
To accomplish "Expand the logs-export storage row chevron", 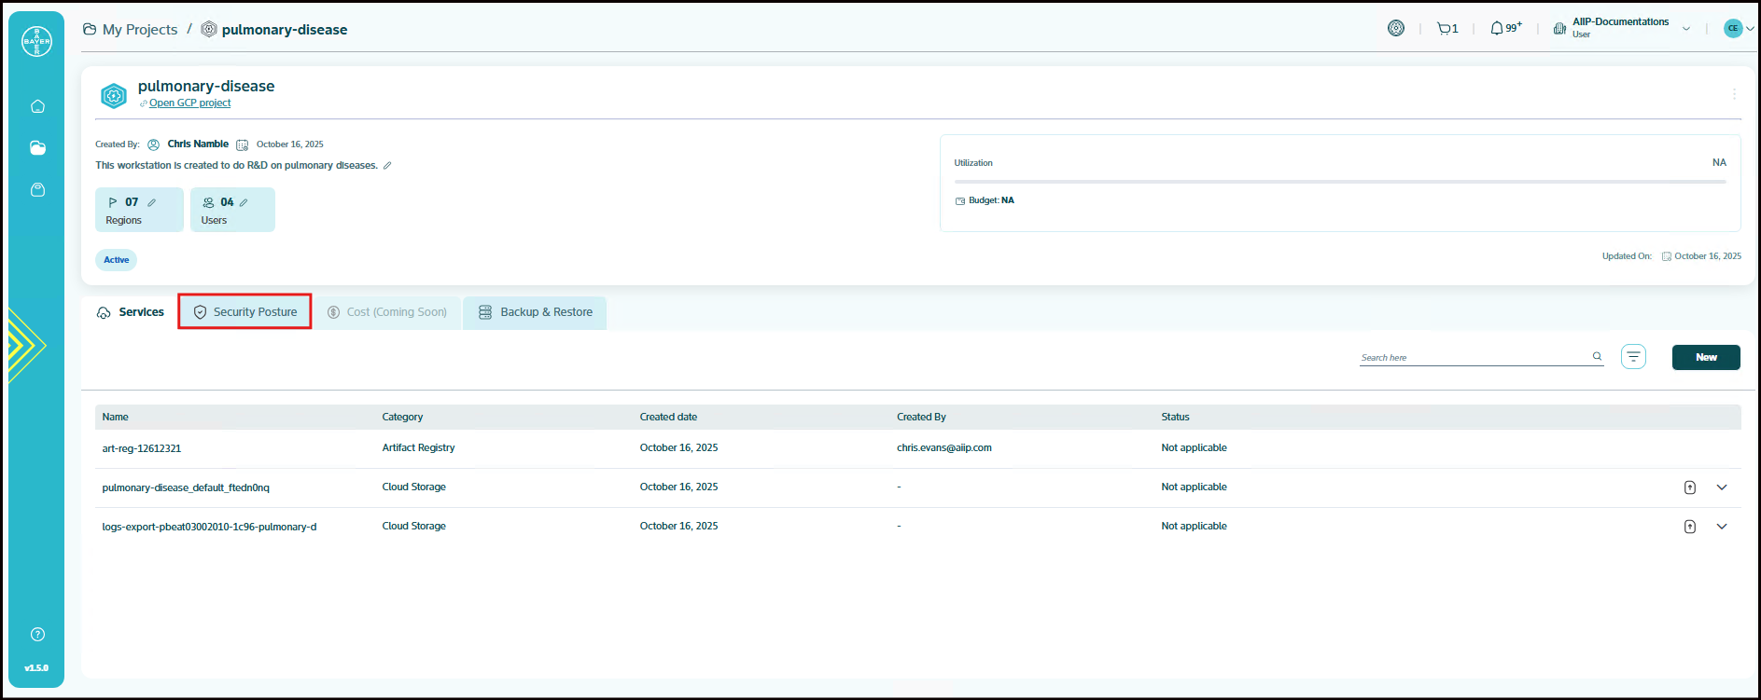I will pos(1722,527).
